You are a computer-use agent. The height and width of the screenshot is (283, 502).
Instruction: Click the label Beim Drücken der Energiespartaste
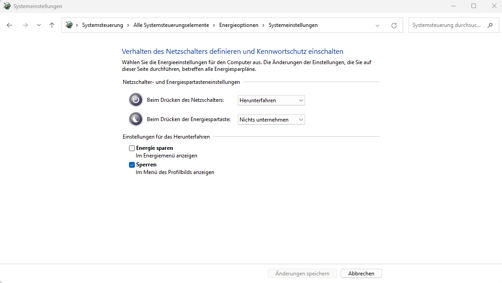189,119
